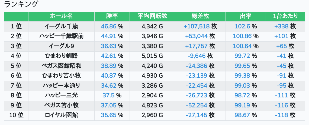The image size is (309, 125).
Task: Open the ハッピー千歳駅前 hall entry
Action: coord(61,36)
